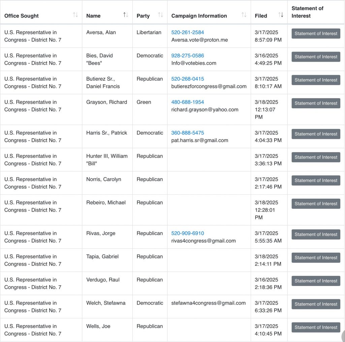The height and width of the screenshot is (342, 345).
Task: View Stefawna Welch Statement of Interest
Action: click(x=316, y=305)
